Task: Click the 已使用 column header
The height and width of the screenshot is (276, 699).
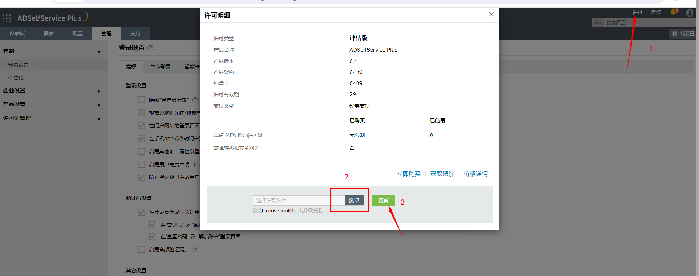Action: 437,120
